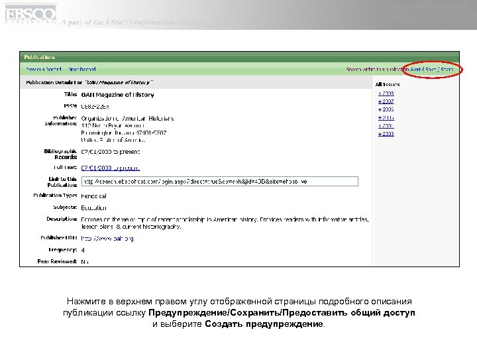Click the Previous Record link
Viewport: 477px width, 358px height.
pos(44,70)
